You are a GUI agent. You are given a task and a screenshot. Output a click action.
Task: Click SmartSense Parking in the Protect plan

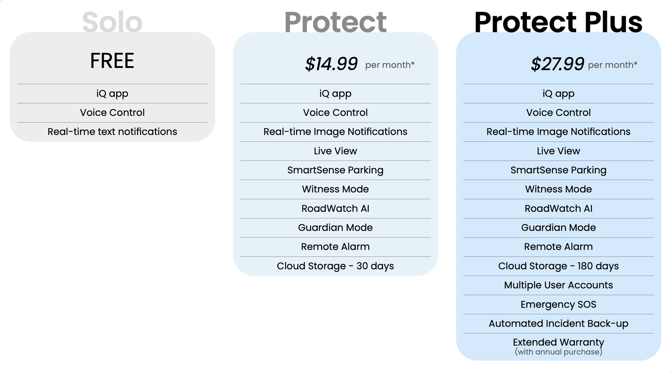(x=335, y=170)
